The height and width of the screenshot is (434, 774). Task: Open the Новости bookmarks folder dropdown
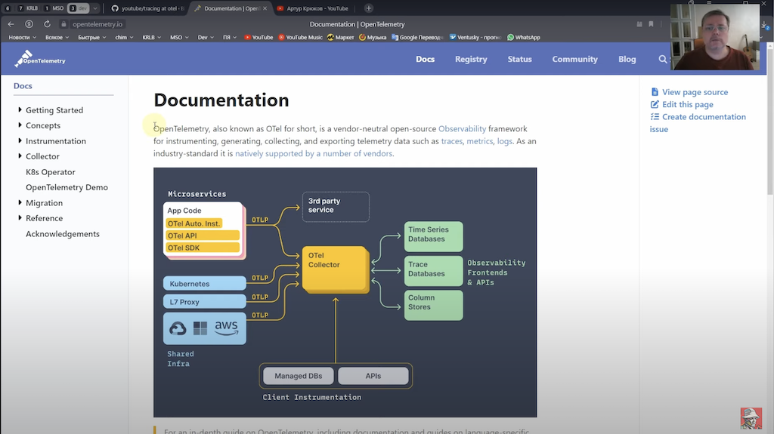tap(22, 37)
